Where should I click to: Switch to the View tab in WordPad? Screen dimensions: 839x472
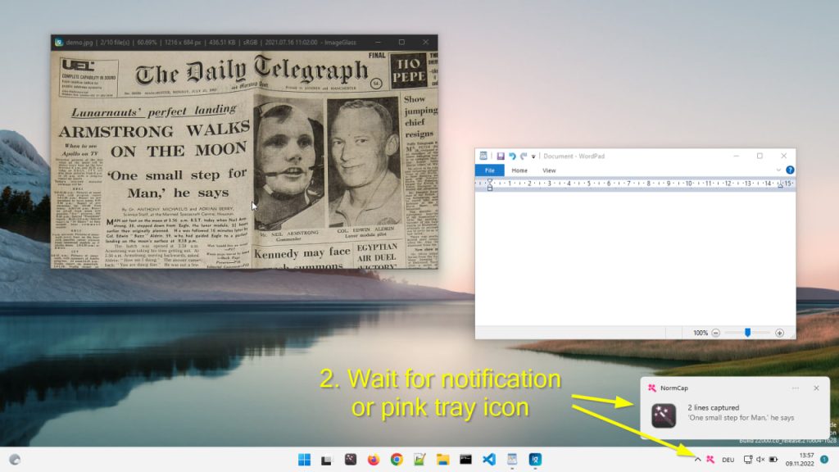click(x=549, y=170)
